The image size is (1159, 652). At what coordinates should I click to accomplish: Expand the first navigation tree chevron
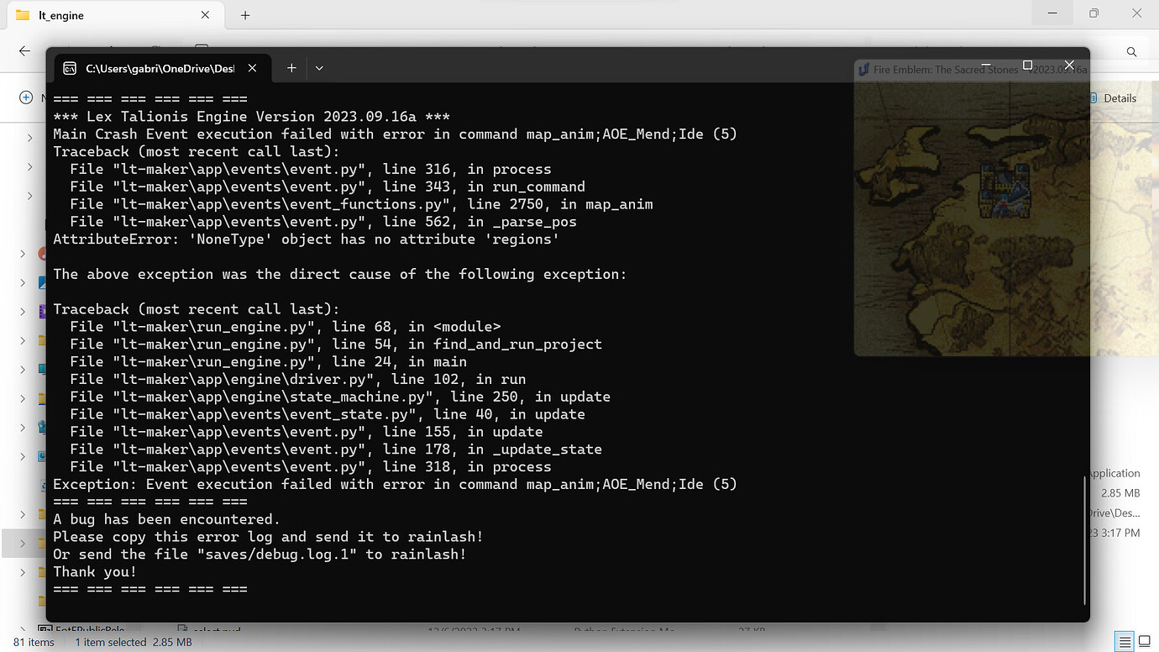coord(30,138)
